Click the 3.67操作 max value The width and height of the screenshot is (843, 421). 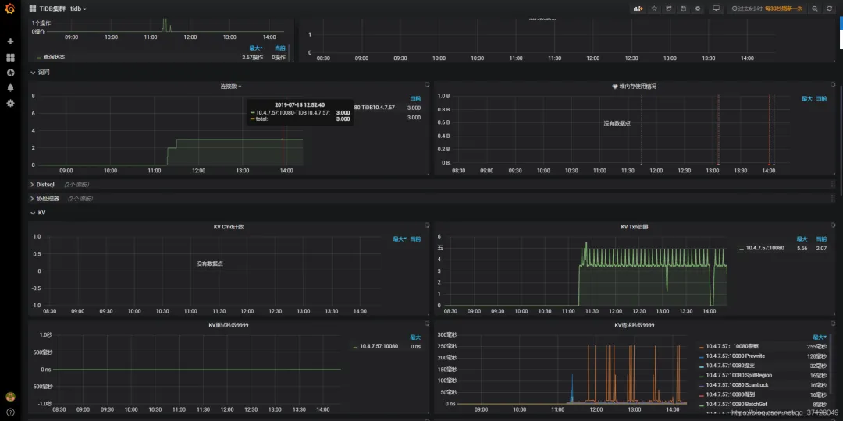(x=253, y=57)
